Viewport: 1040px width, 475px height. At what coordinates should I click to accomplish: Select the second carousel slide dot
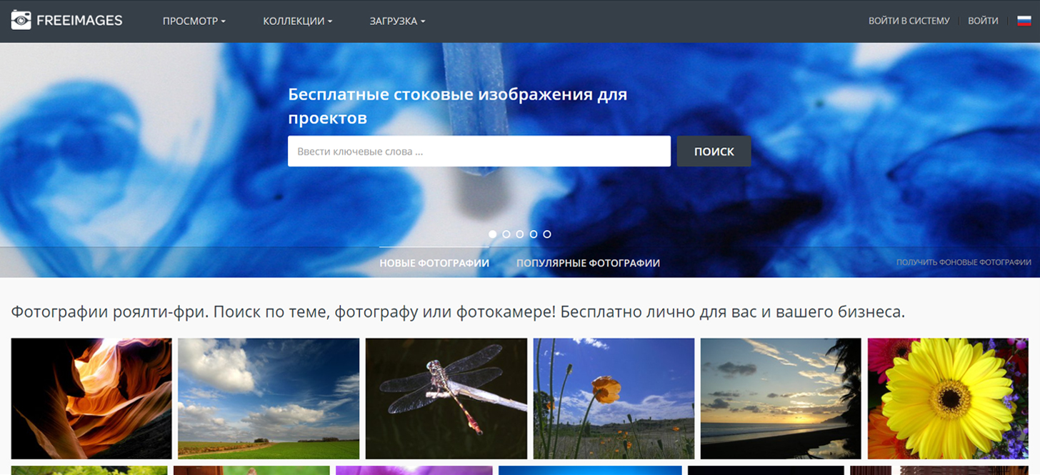[506, 234]
